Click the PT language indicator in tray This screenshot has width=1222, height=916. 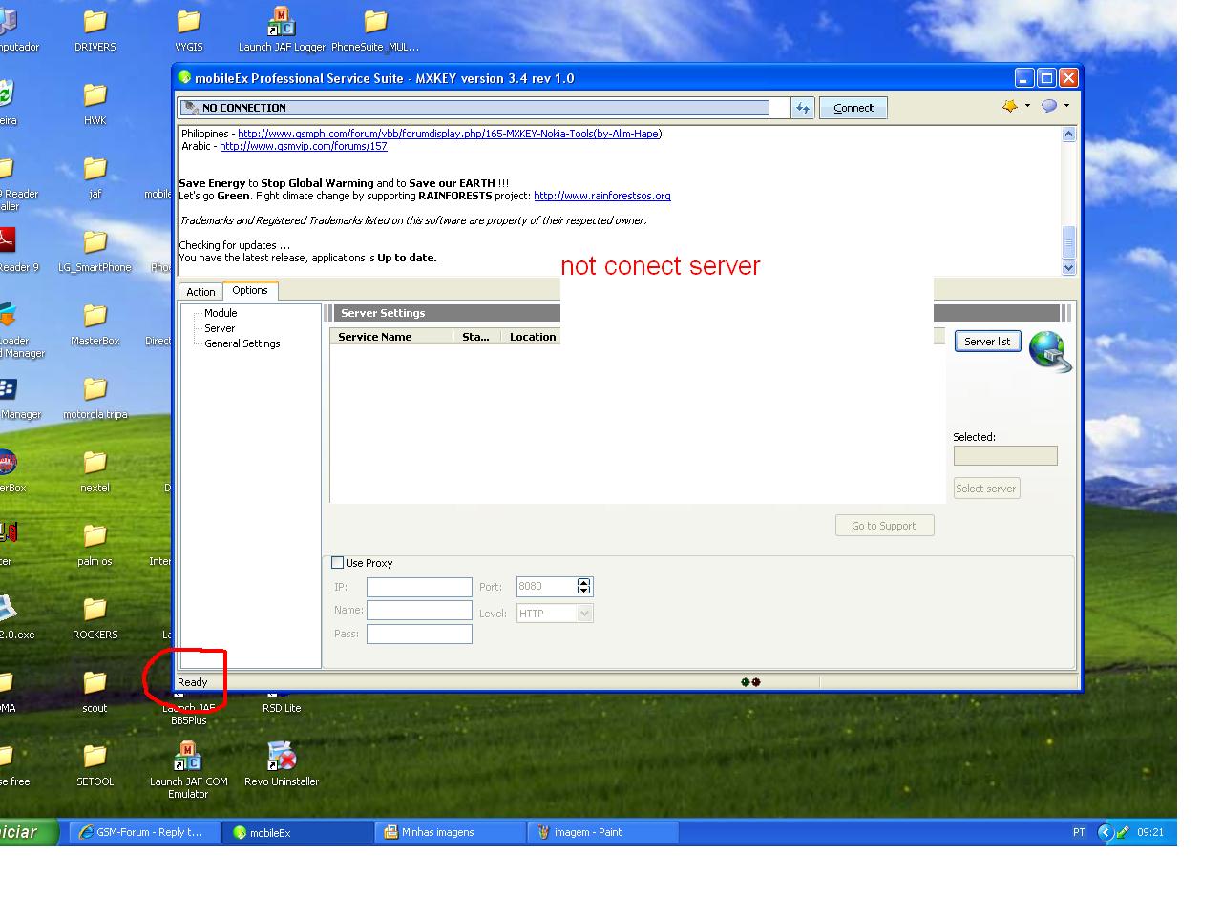[1079, 832]
